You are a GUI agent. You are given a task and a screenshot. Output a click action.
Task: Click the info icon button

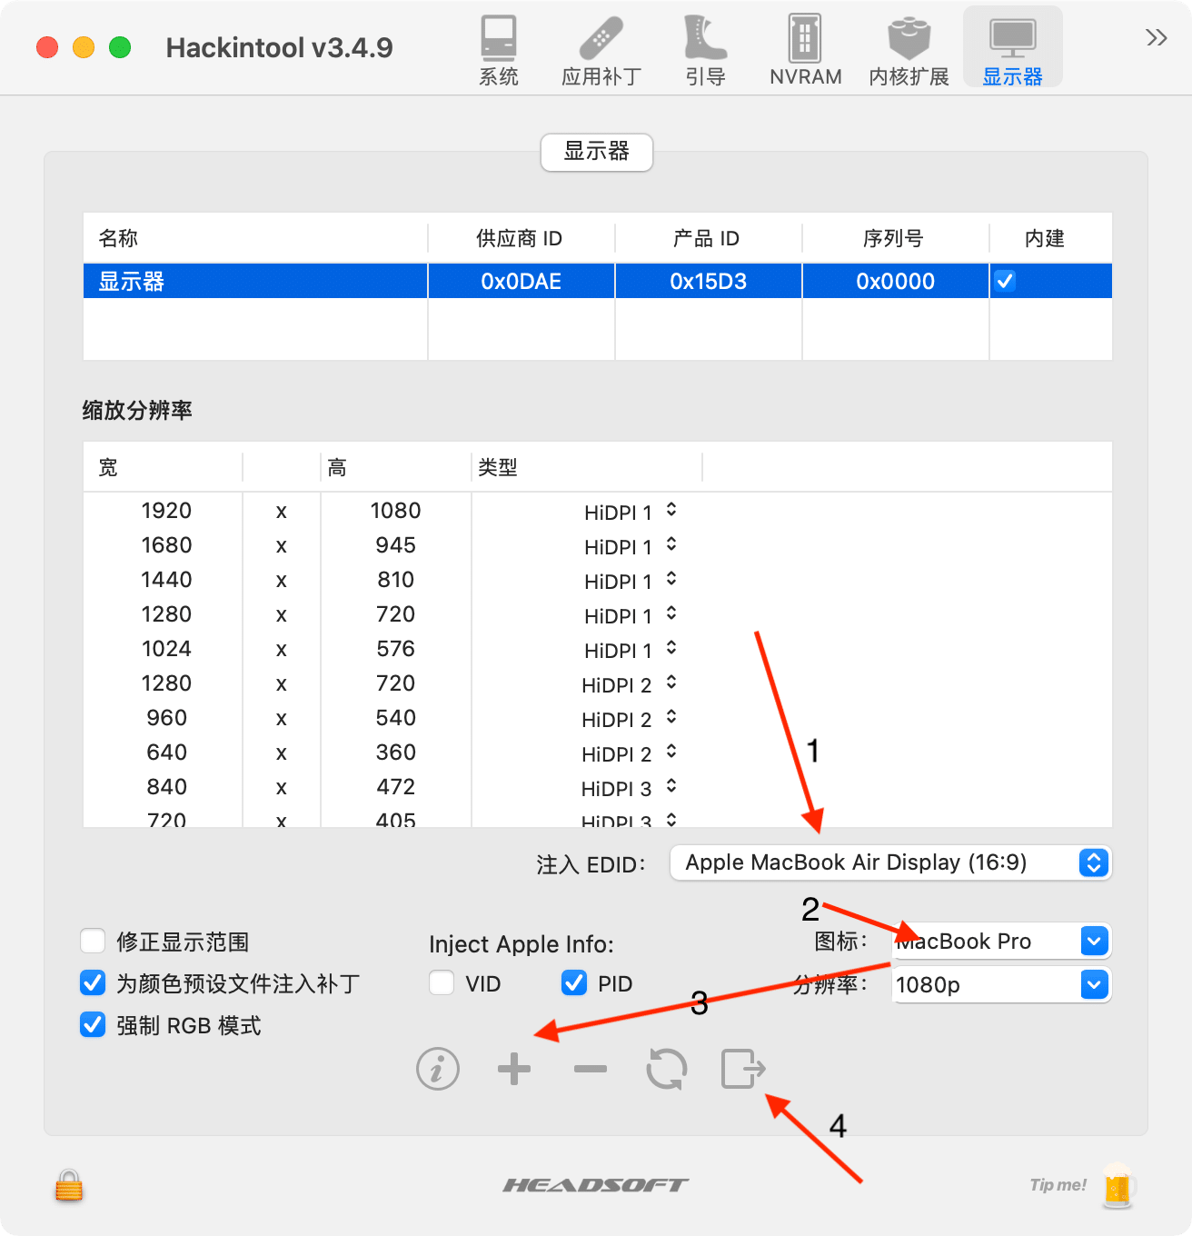438,1069
